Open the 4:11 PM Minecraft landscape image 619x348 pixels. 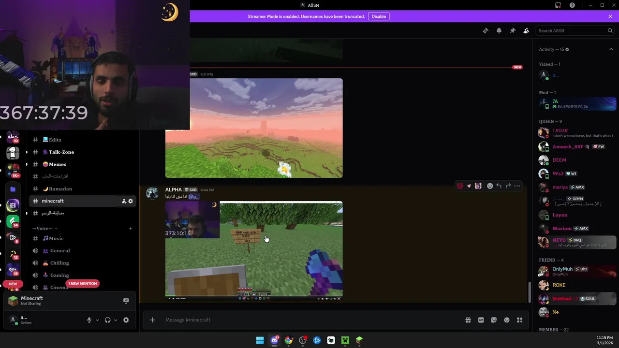(254, 128)
